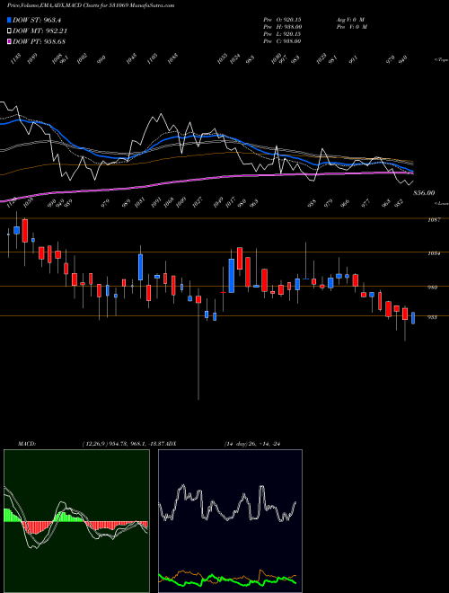Open the green MACD histogram panel

pos(76,521)
